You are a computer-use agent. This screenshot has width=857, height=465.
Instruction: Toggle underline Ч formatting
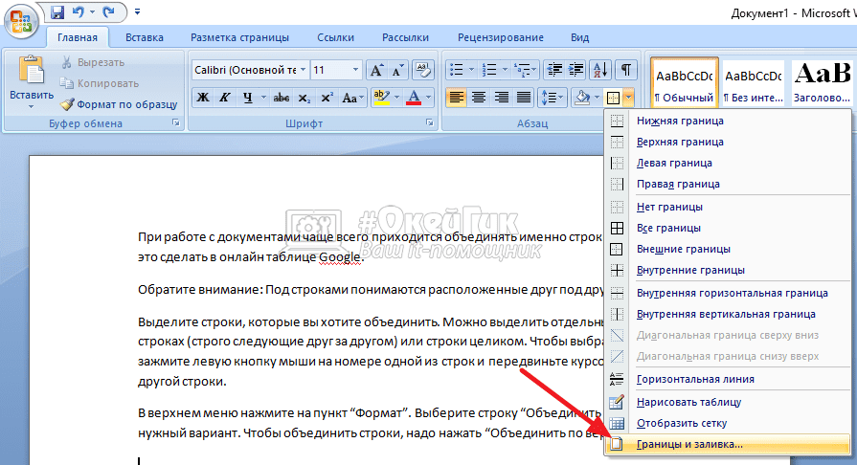[x=248, y=98]
